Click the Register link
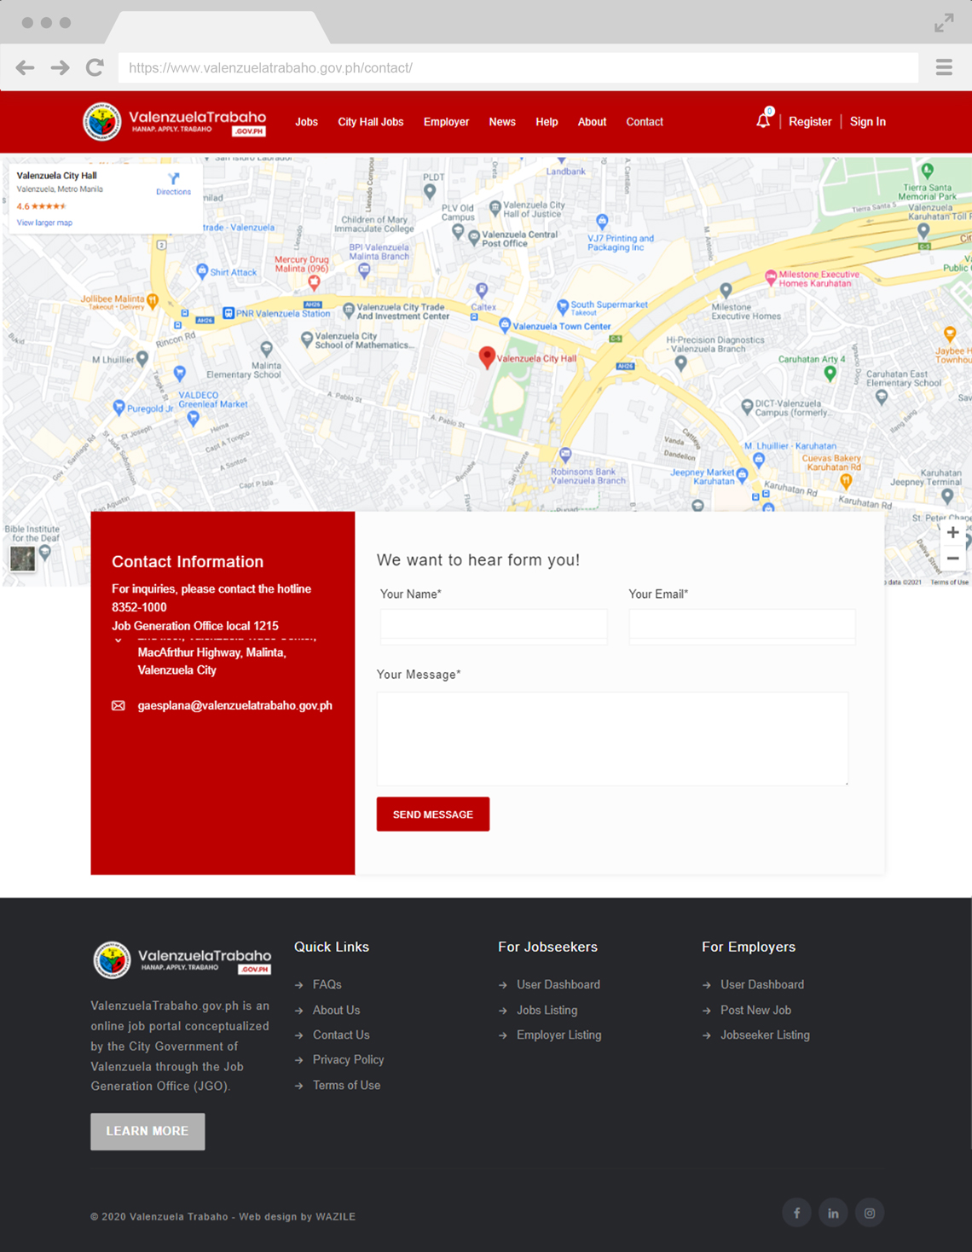Viewport: 972px width, 1252px height. click(x=810, y=122)
